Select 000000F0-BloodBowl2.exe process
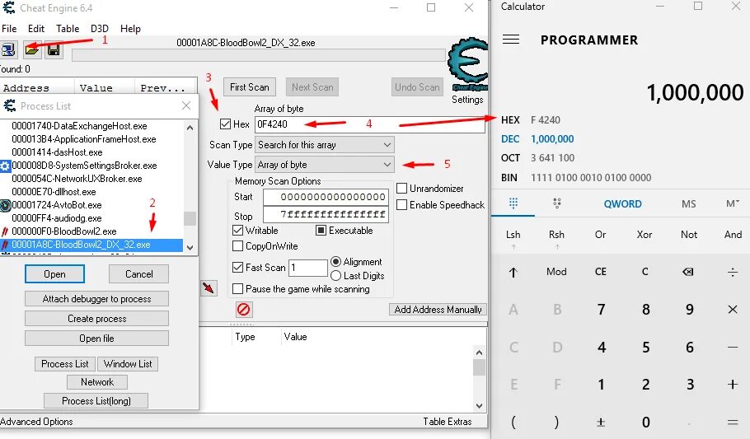The image size is (750, 439). (64, 231)
